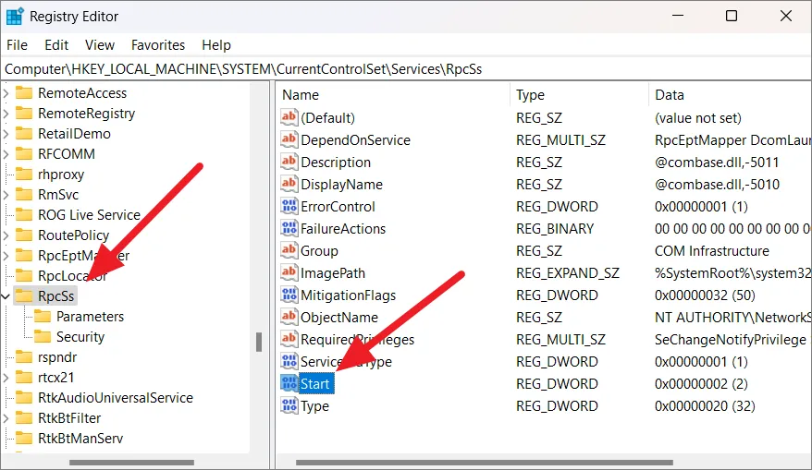Image resolution: width=812 pixels, height=470 pixels.
Task: Click the Type DWORD value icon
Action: point(289,406)
